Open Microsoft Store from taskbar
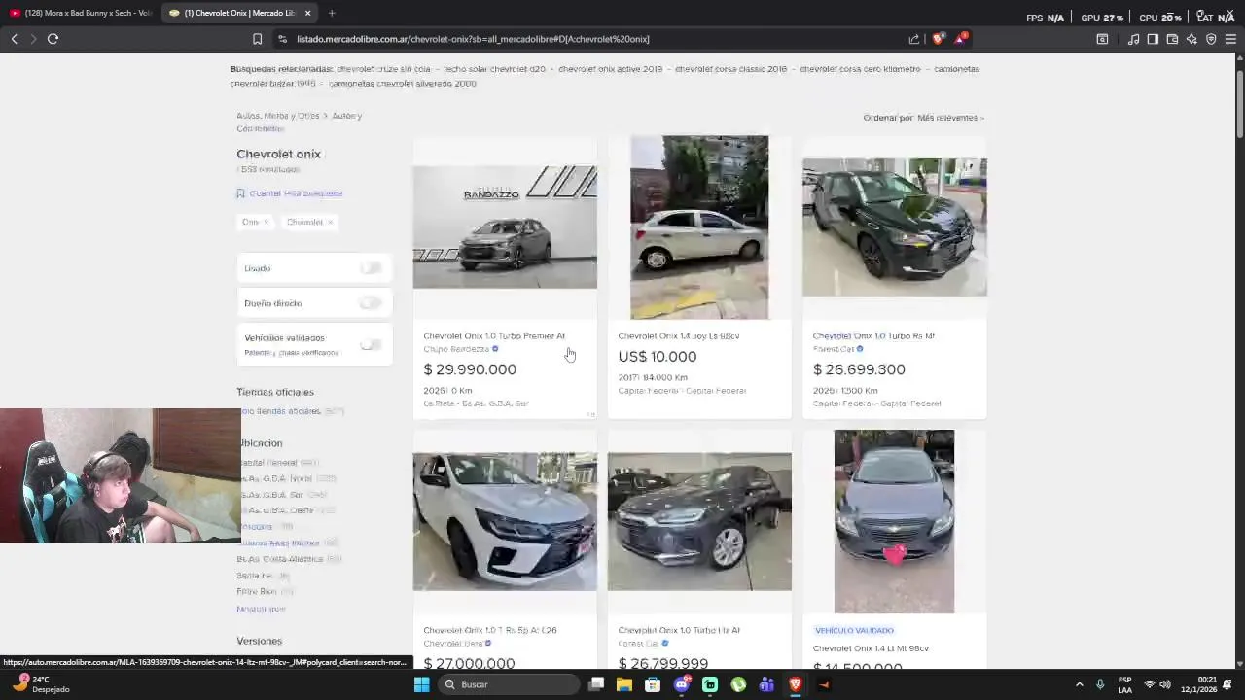The height and width of the screenshot is (700, 1245). pos(653,684)
